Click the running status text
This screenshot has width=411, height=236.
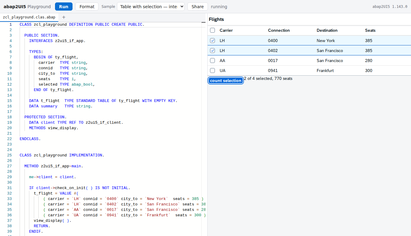pos(219,7)
